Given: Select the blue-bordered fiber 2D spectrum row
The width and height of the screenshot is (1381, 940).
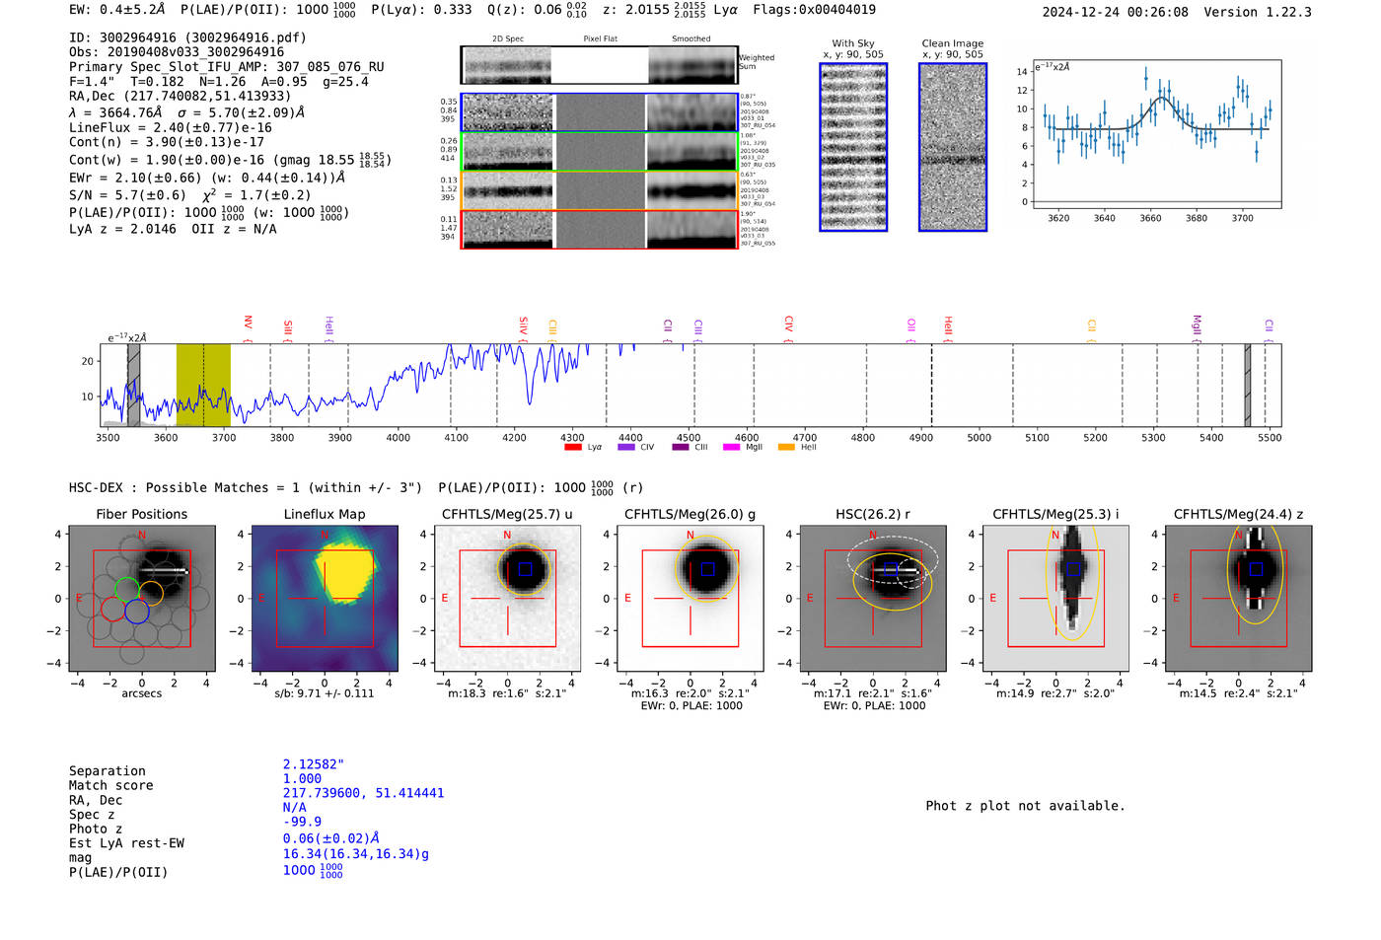Looking at the screenshot, I should (x=599, y=112).
